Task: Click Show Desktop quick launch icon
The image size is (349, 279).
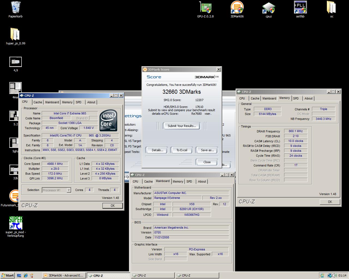Action: (19, 275)
